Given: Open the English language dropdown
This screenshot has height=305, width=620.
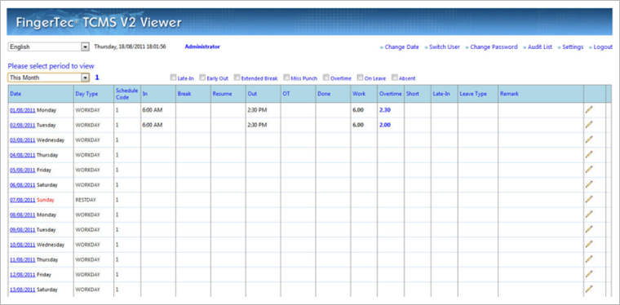Looking at the screenshot, I should tap(49, 46).
